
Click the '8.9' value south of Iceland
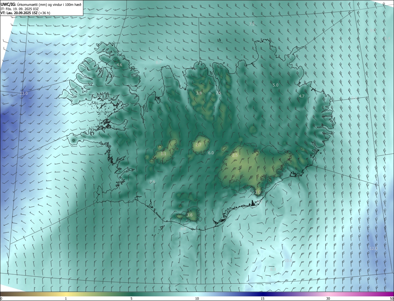click(x=273, y=270)
